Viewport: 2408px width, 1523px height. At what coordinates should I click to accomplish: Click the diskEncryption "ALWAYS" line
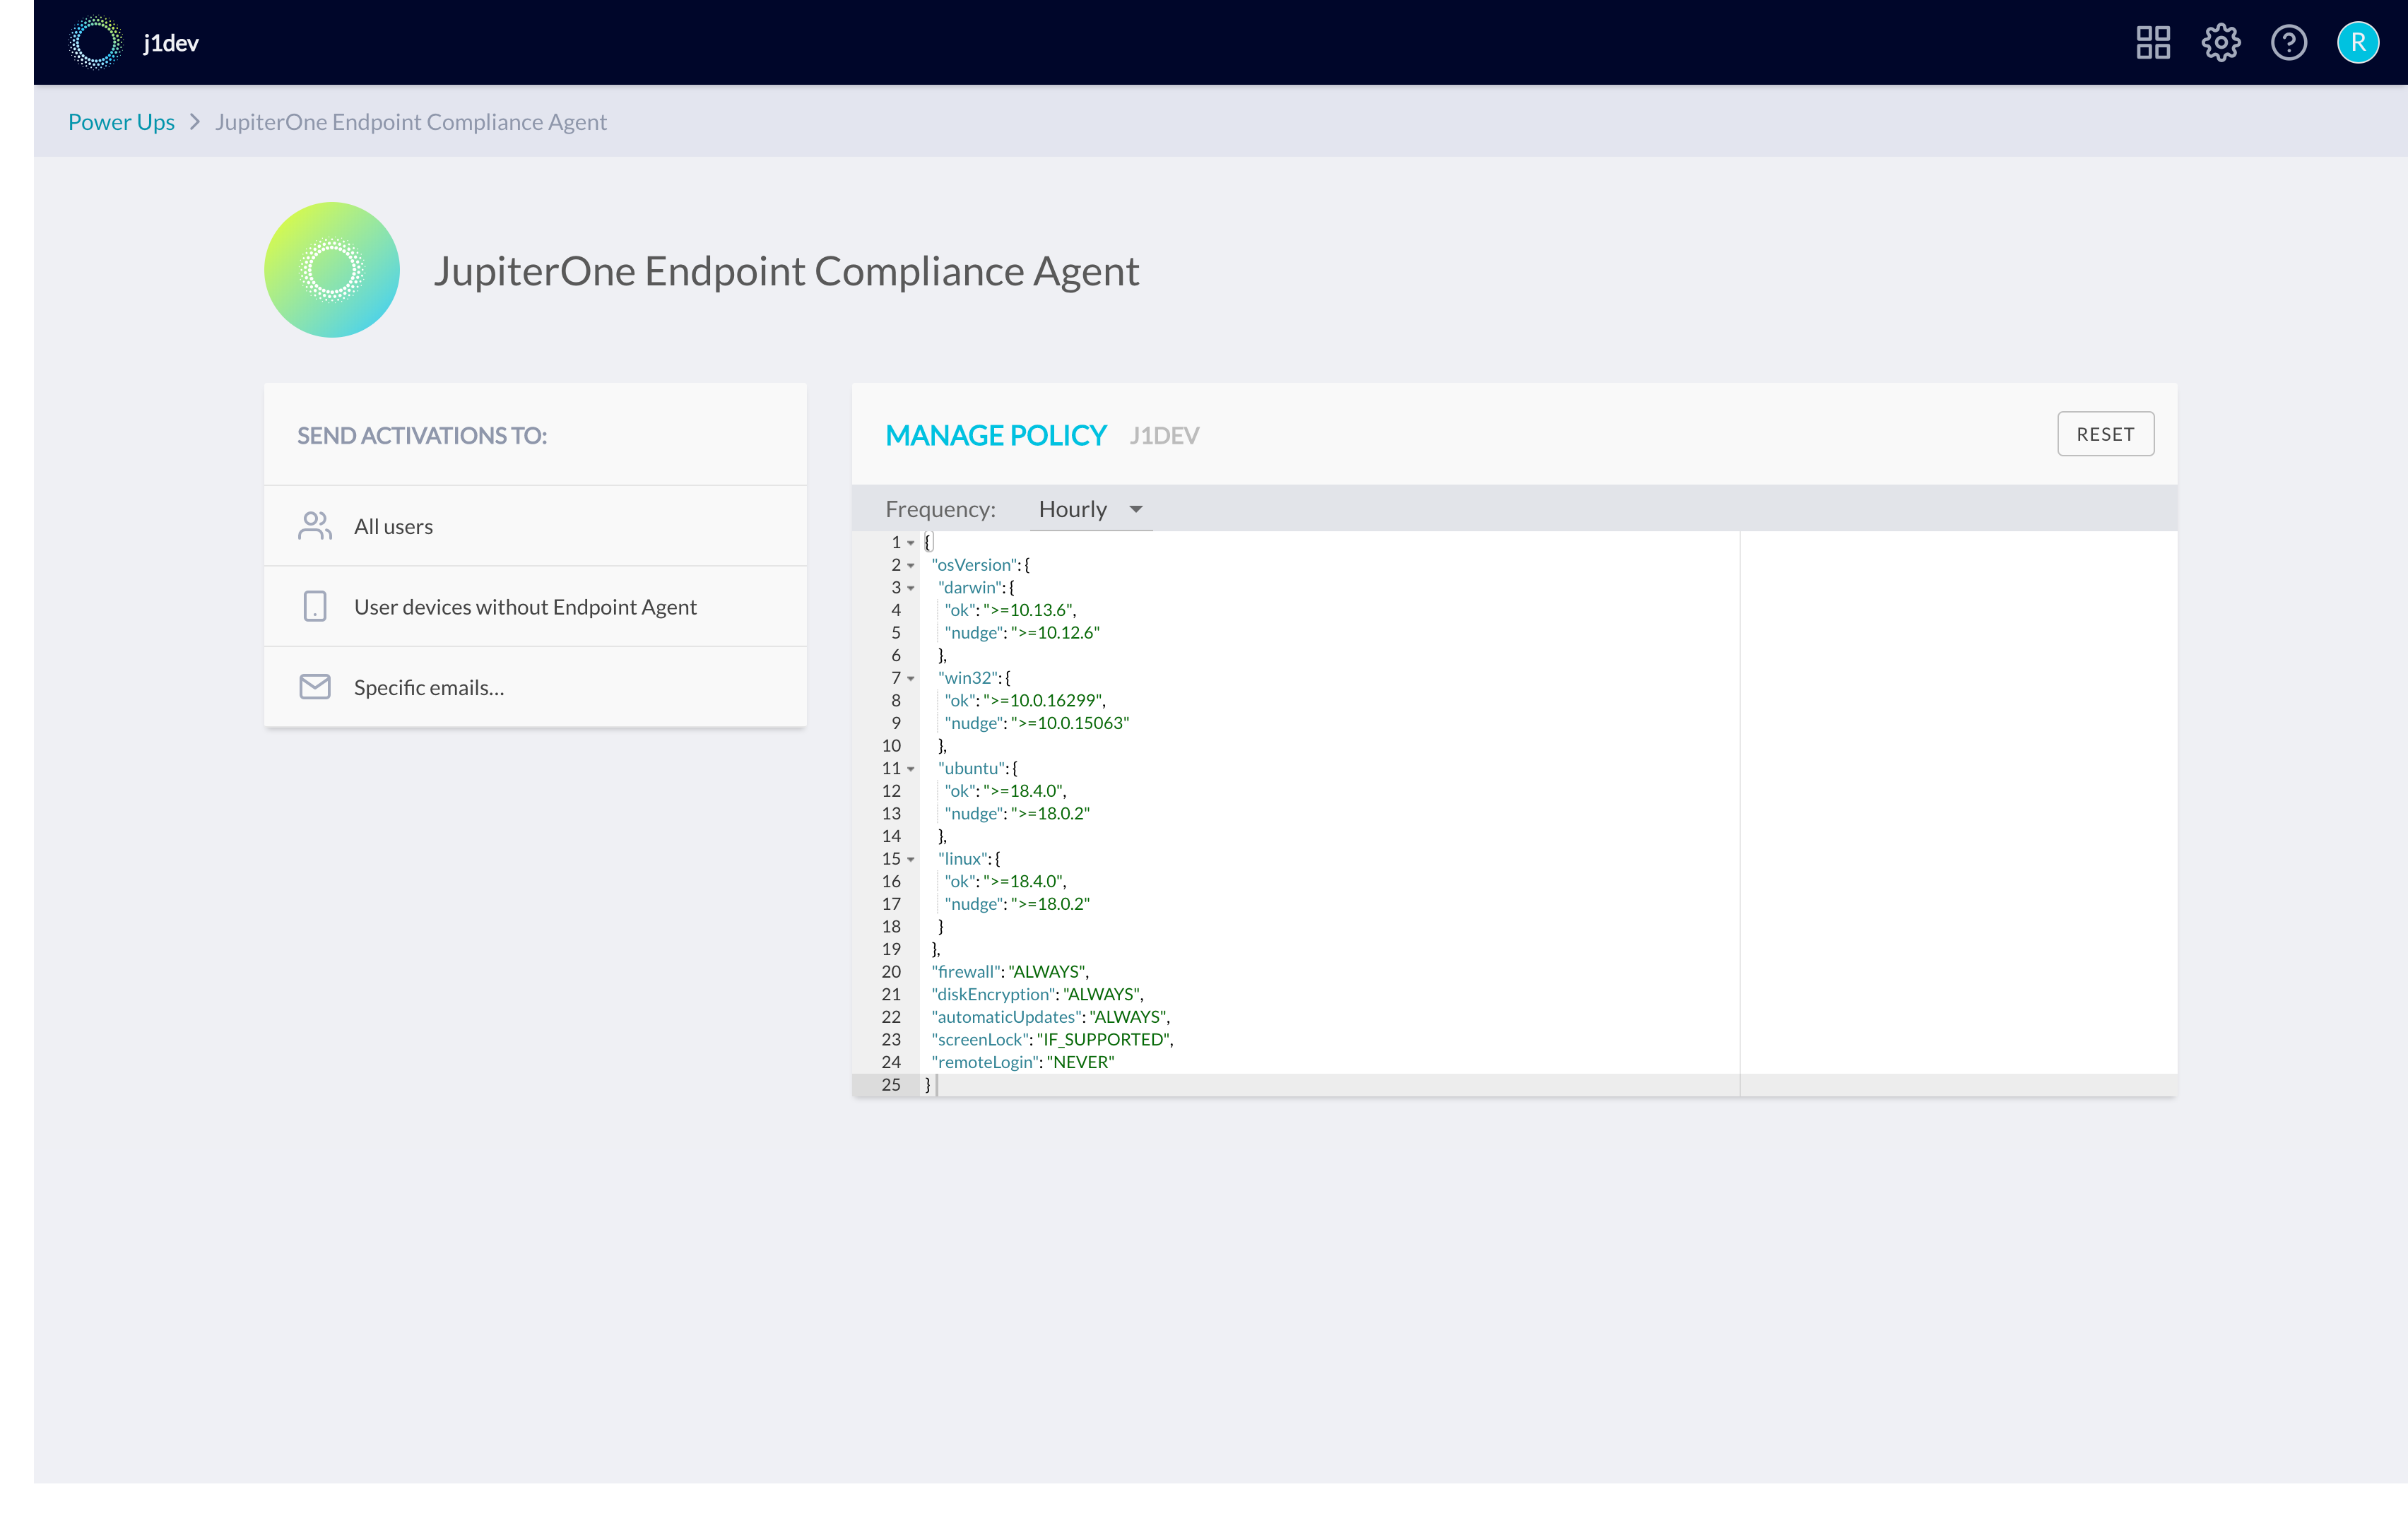click(x=1037, y=994)
